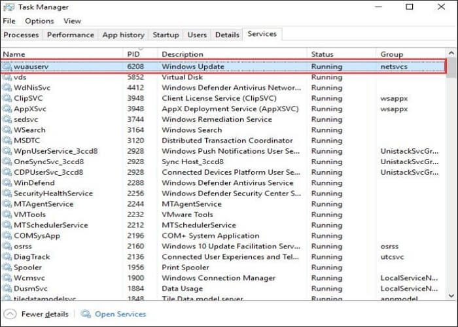Click the VMTools service gear icon
458x327 pixels.
(7, 215)
